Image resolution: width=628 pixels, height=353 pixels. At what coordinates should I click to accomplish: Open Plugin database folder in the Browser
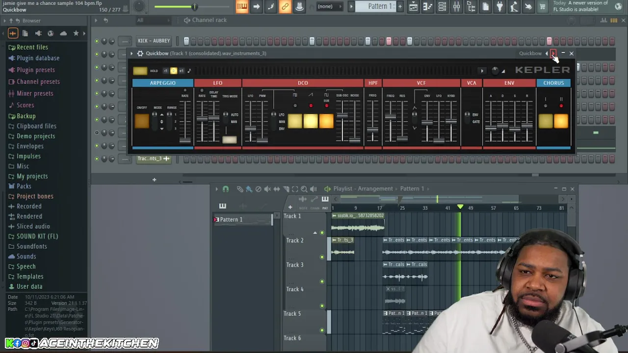click(38, 58)
